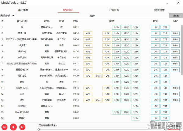Select 192K quality for 星星的守护神
The image size is (183, 131).
[126, 70]
